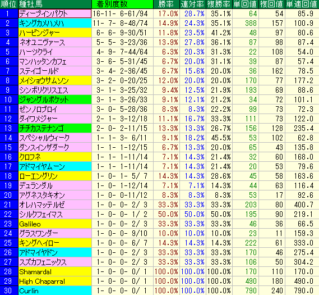The height and width of the screenshot is (295, 319).
Task: Select オレハマッテルゼ name cell
Action: [55, 205]
